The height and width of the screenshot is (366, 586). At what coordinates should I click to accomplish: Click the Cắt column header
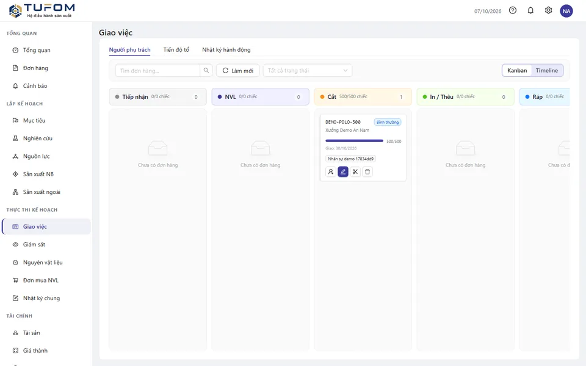click(x=363, y=97)
